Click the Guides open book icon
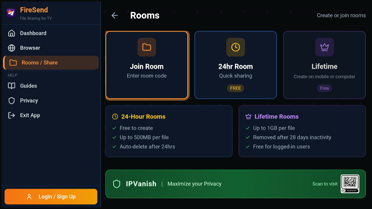Image resolution: width=372 pixels, height=209 pixels. pos(12,86)
